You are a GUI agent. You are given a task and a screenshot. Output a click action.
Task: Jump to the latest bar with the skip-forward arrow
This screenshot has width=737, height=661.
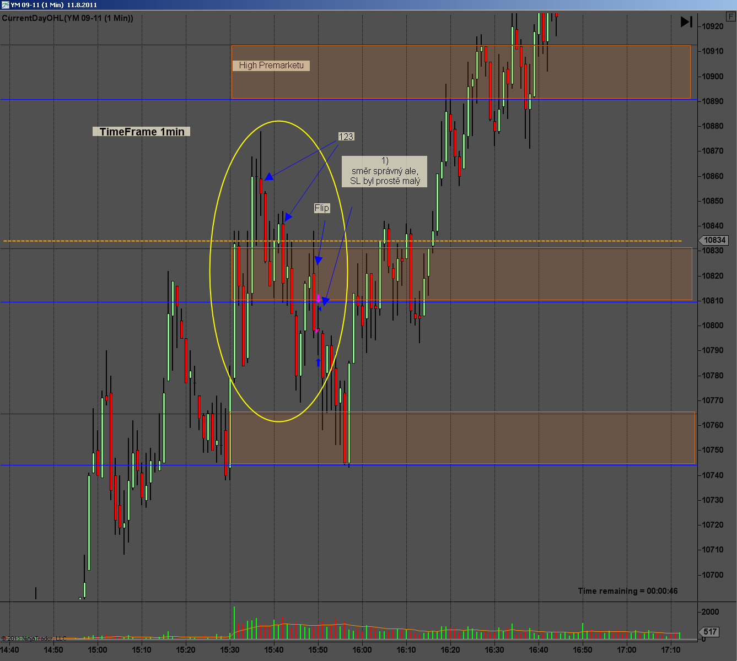click(686, 21)
